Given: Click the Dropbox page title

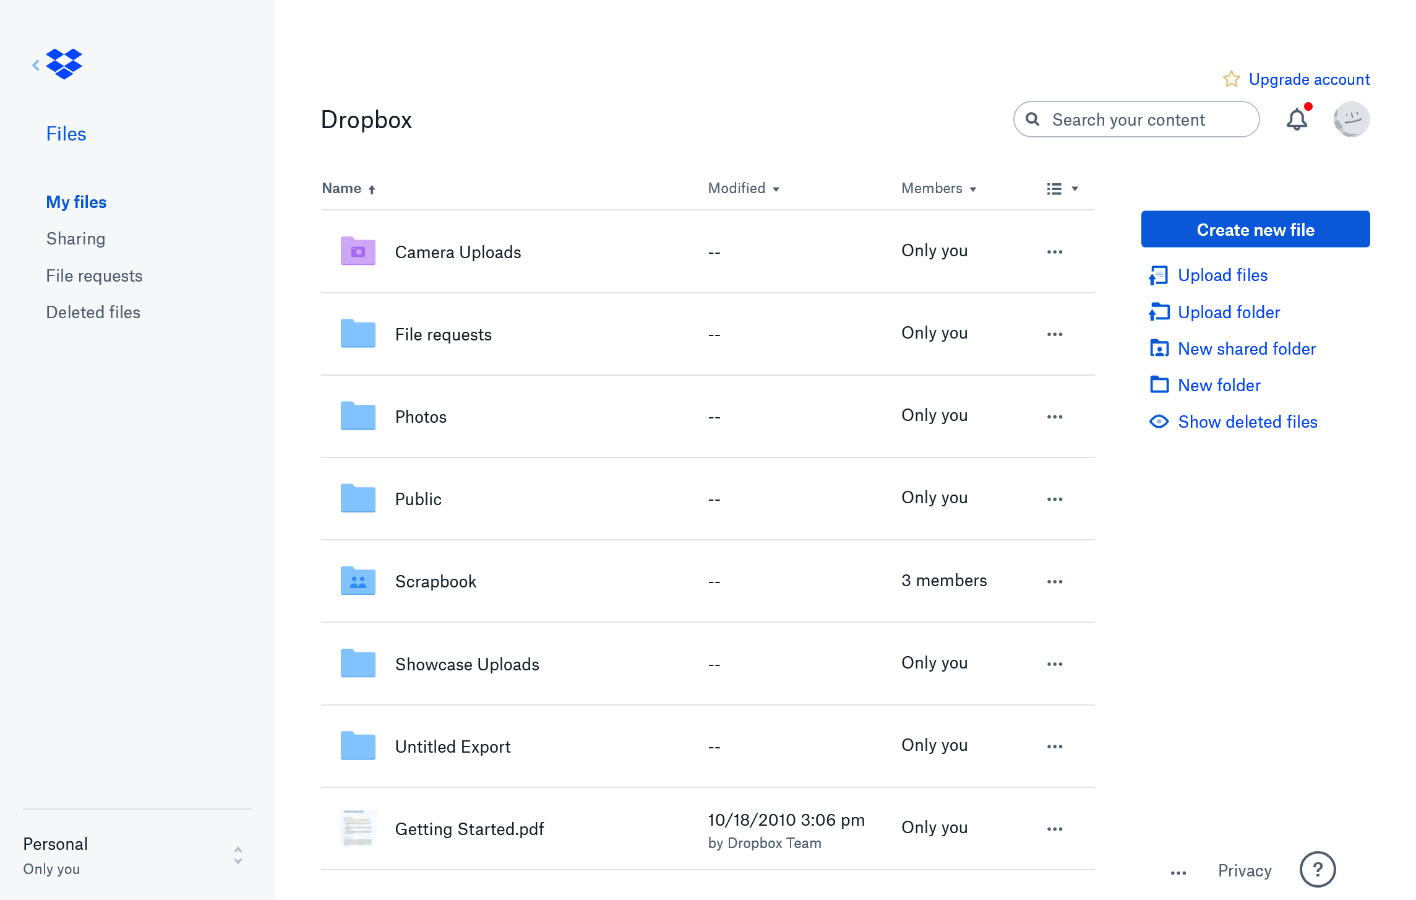Looking at the screenshot, I should point(366,119).
